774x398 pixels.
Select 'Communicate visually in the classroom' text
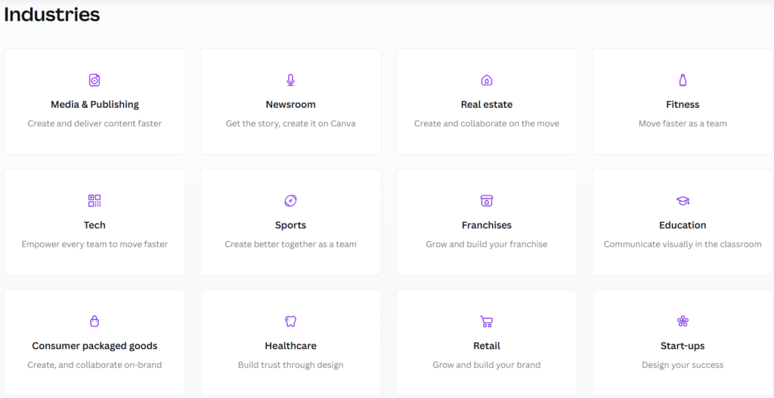click(683, 244)
